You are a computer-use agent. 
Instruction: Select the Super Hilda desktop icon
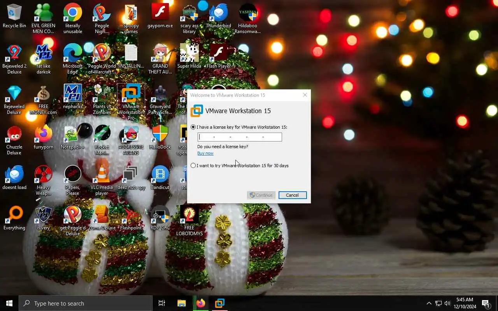pos(189,57)
